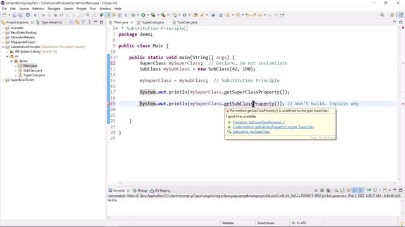Toggle Scroll Lock in Console toolbar
The image size is (405, 227).
(342, 190)
